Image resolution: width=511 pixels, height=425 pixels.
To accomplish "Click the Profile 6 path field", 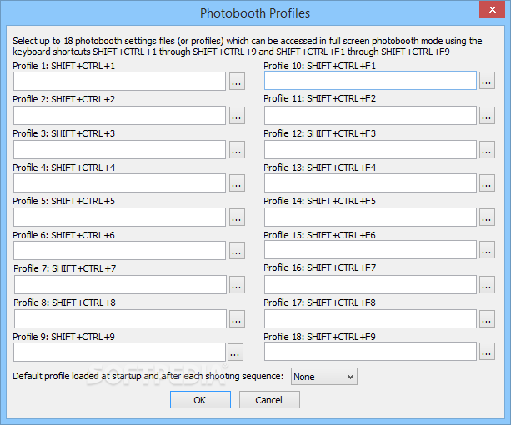I will (x=119, y=251).
